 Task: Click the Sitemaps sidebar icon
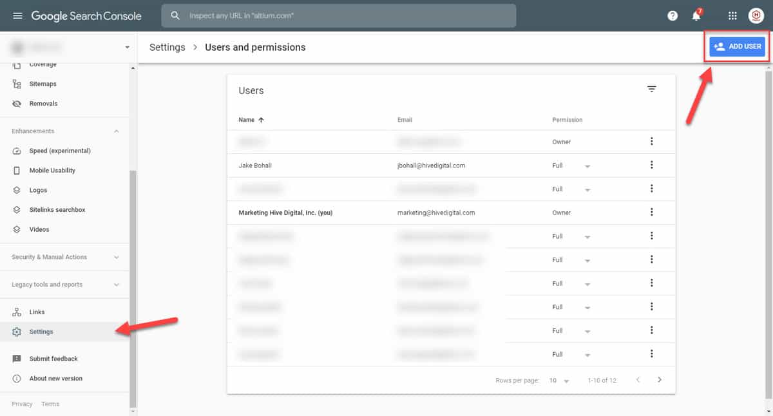[17, 84]
